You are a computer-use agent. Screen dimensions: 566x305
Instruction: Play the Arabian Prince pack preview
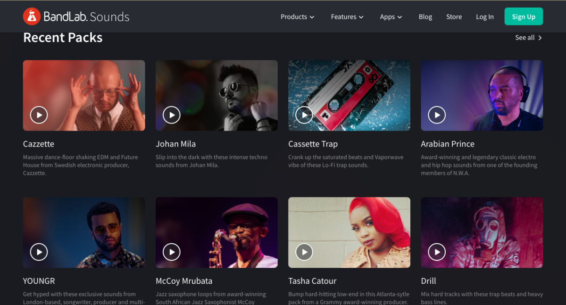(x=437, y=115)
